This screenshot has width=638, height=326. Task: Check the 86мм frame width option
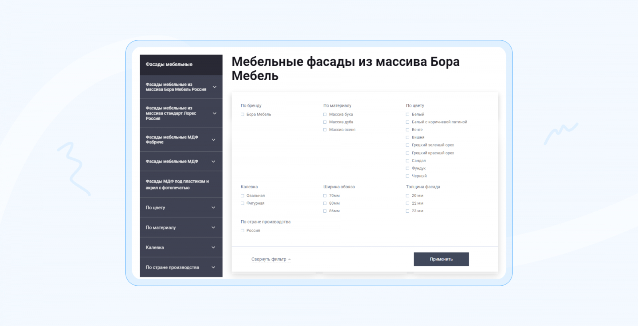pos(325,211)
